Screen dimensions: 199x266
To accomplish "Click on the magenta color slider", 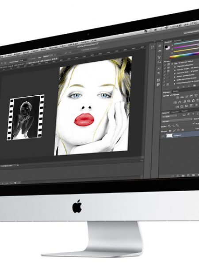I will pyautogui.click(x=186, y=46).
